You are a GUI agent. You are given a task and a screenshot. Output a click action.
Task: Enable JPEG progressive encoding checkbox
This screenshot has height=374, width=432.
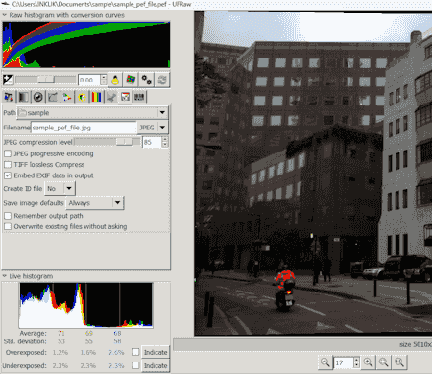pyautogui.click(x=8, y=153)
